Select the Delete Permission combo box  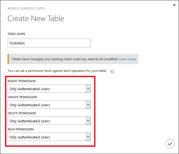pyautogui.click(x=49, y=121)
